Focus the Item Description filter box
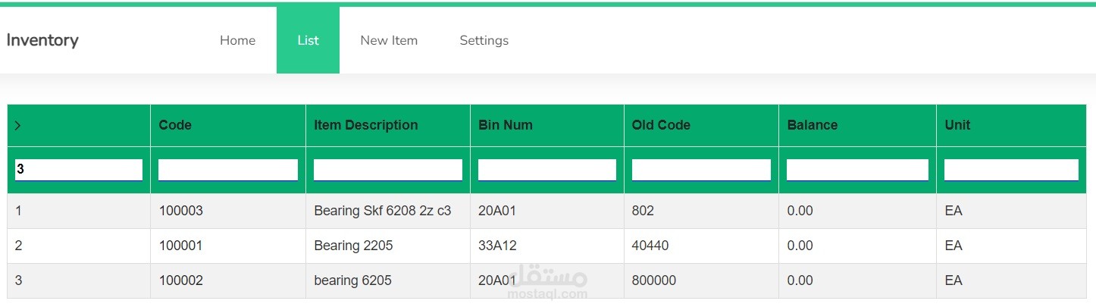The height and width of the screenshot is (307, 1096). [387, 170]
